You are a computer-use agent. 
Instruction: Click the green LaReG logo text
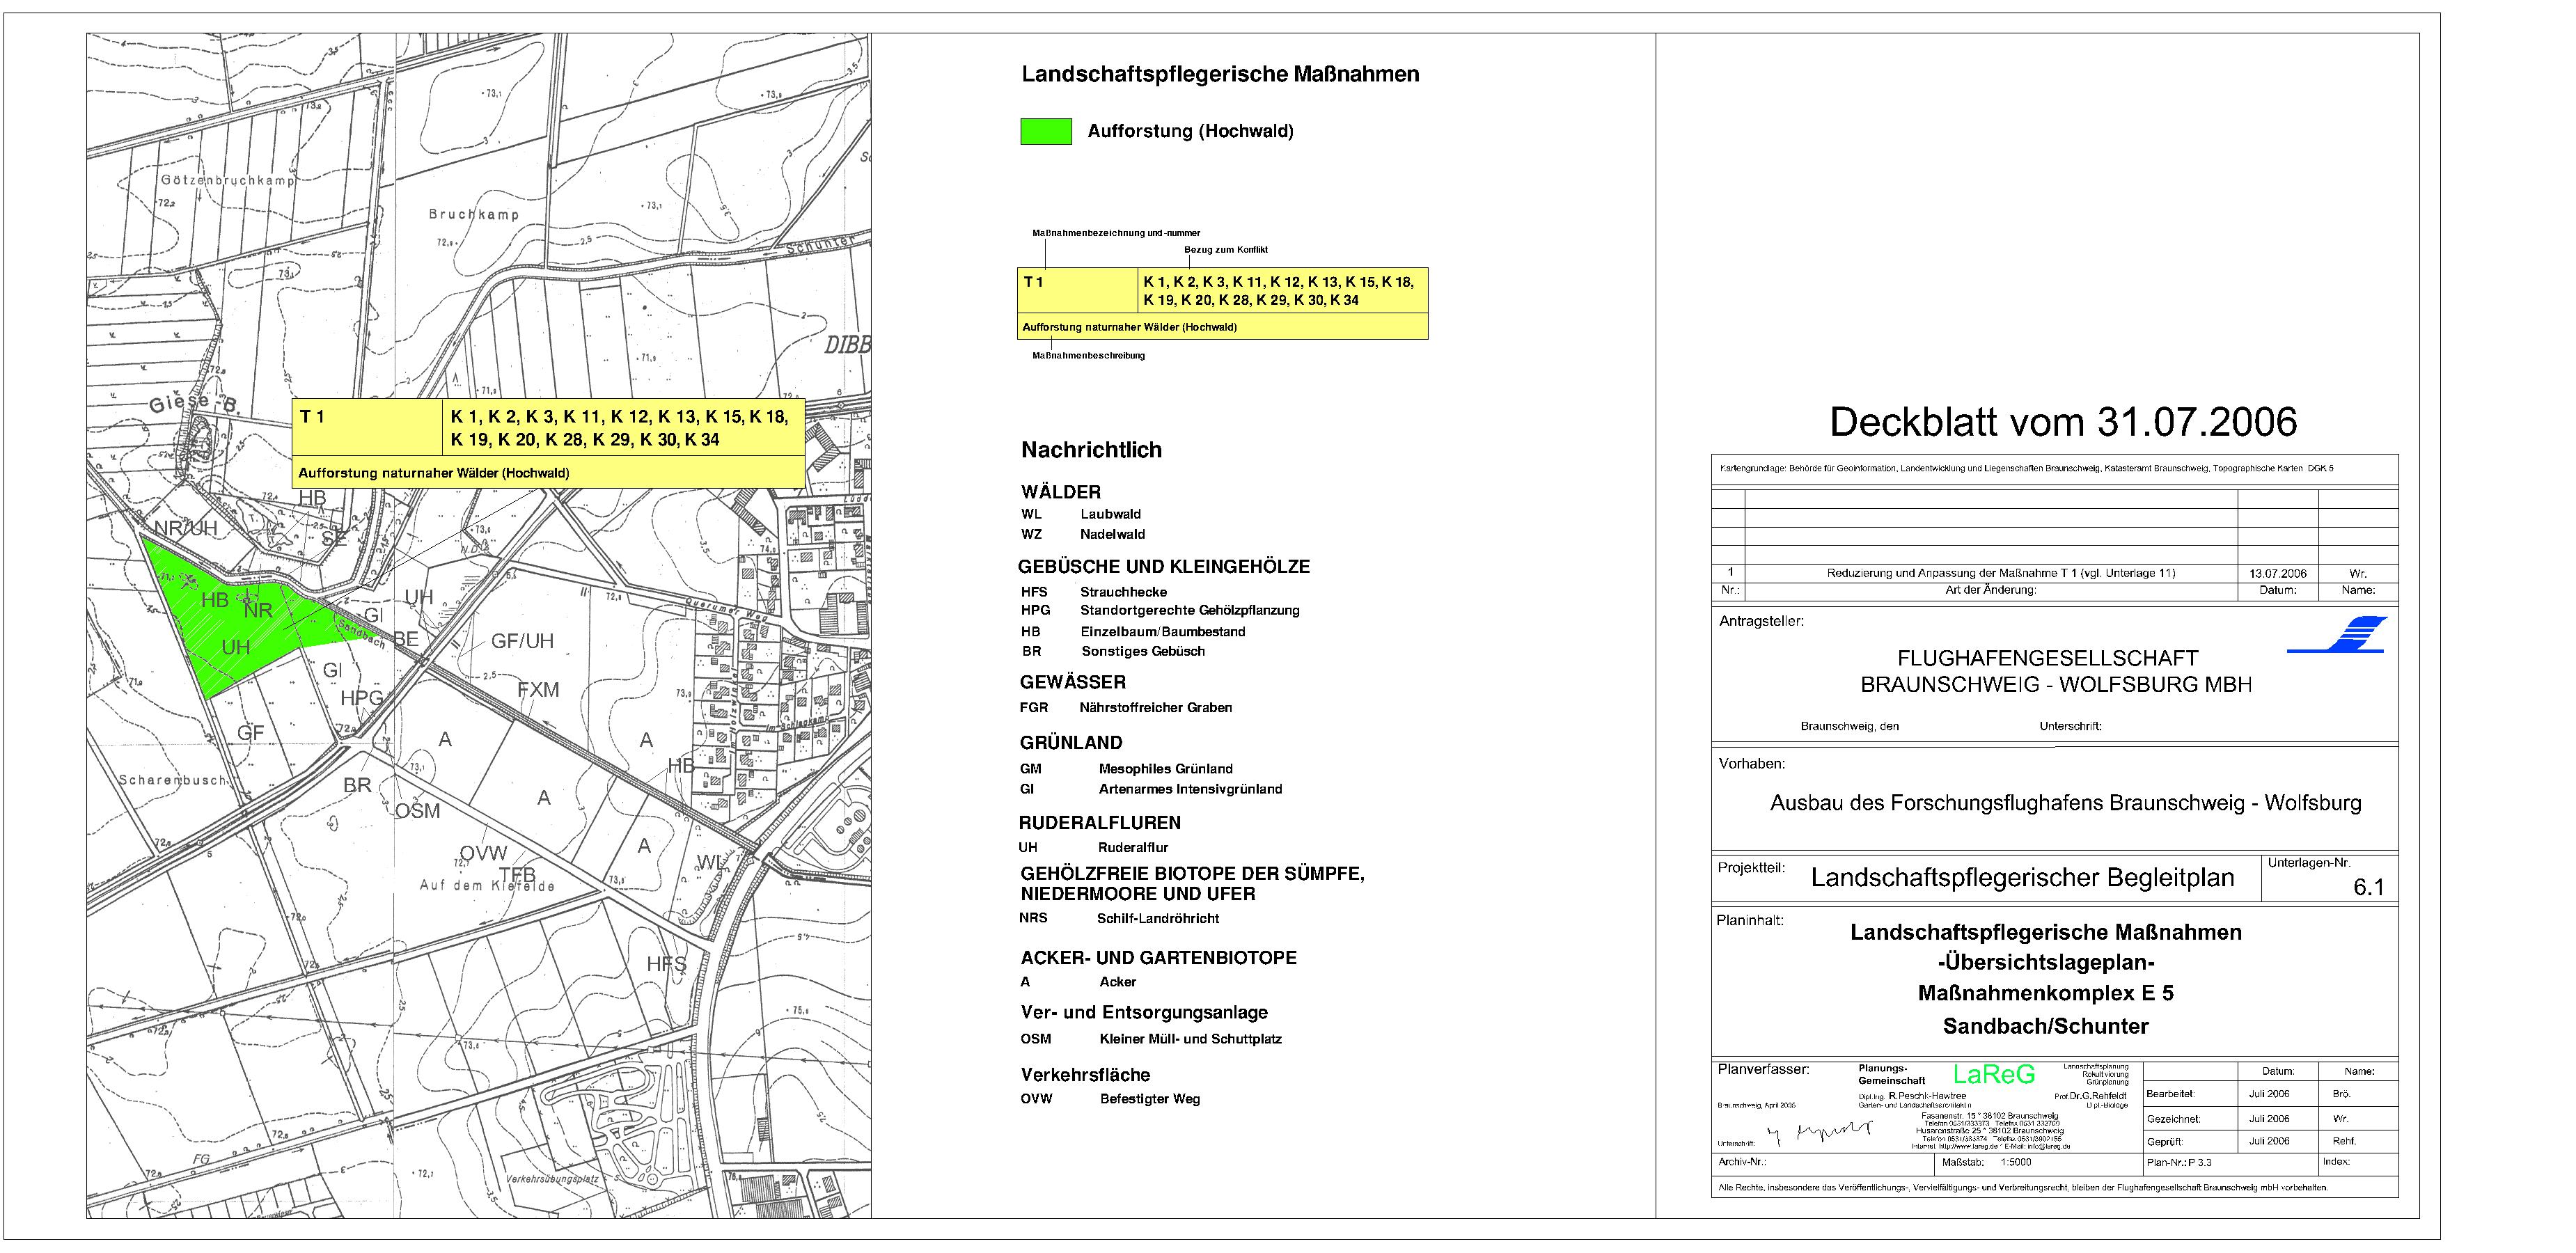pyautogui.click(x=1994, y=1075)
